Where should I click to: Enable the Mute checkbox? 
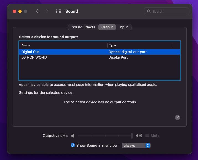147,136
